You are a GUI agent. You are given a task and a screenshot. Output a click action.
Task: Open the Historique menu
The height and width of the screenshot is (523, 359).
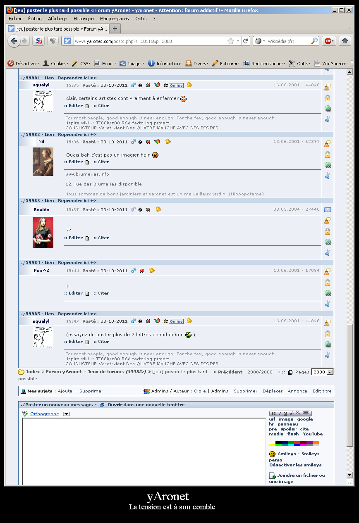[84, 19]
